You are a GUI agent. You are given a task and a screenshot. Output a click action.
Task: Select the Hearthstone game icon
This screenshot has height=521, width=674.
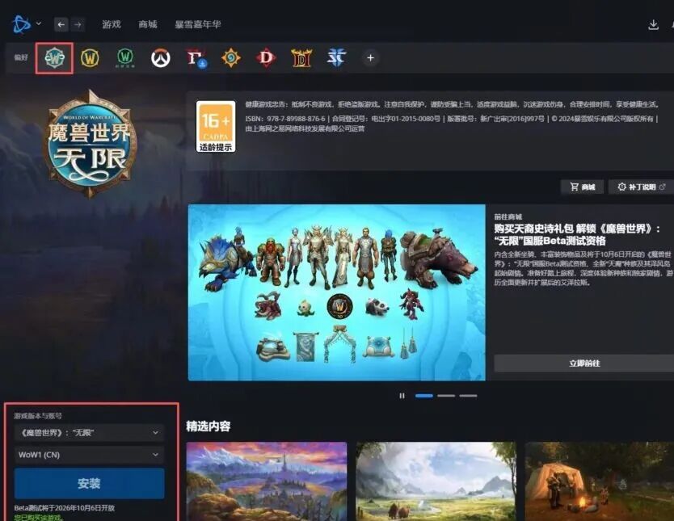231,58
